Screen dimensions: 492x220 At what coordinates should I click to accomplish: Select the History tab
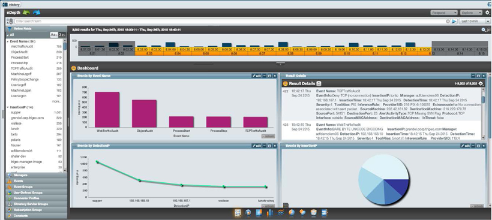pyautogui.click(x=11, y=4)
